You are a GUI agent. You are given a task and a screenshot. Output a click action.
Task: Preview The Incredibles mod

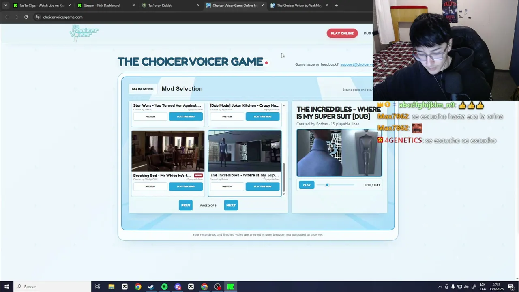(x=227, y=187)
